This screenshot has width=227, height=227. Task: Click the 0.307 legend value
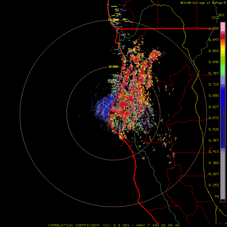214,174
